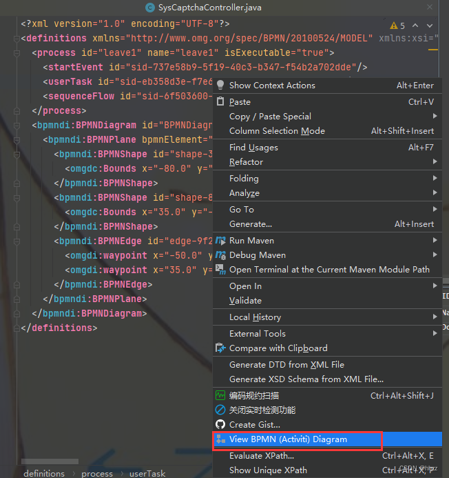
Task: Expand the Analyze submenu
Action: [x=327, y=193]
